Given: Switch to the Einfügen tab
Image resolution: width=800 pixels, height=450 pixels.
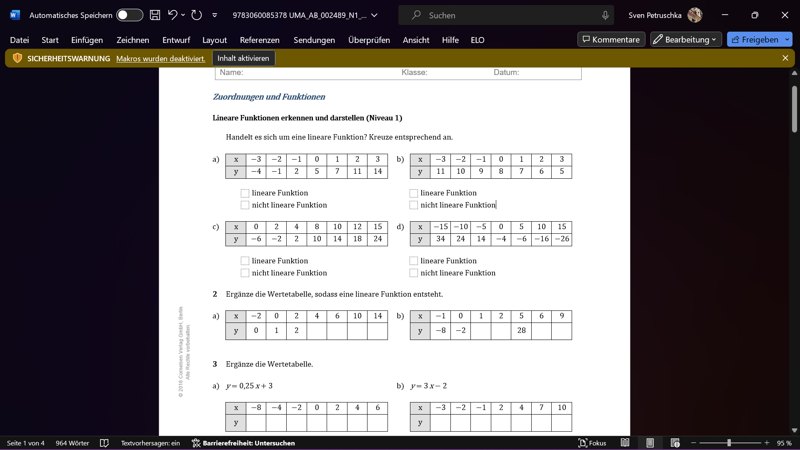Looking at the screenshot, I should coord(87,40).
